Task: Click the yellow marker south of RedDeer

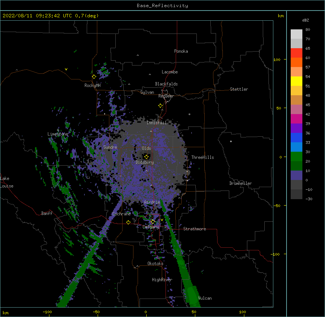Action: (160, 105)
